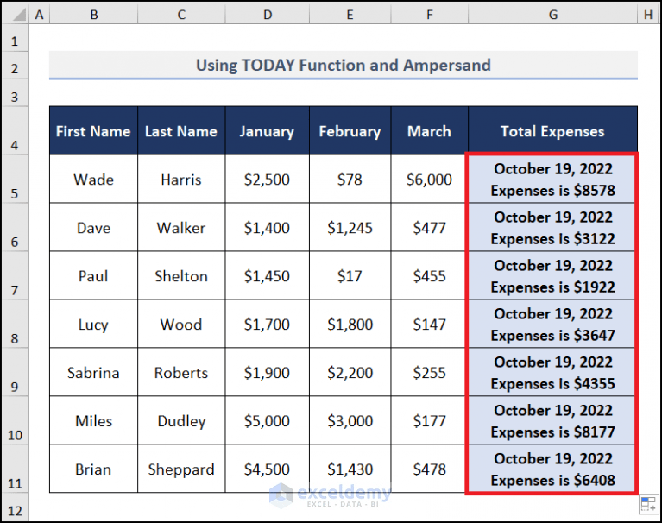This screenshot has width=662, height=523.
Task: Select the cell containing 'Dave'
Action: click(x=93, y=227)
